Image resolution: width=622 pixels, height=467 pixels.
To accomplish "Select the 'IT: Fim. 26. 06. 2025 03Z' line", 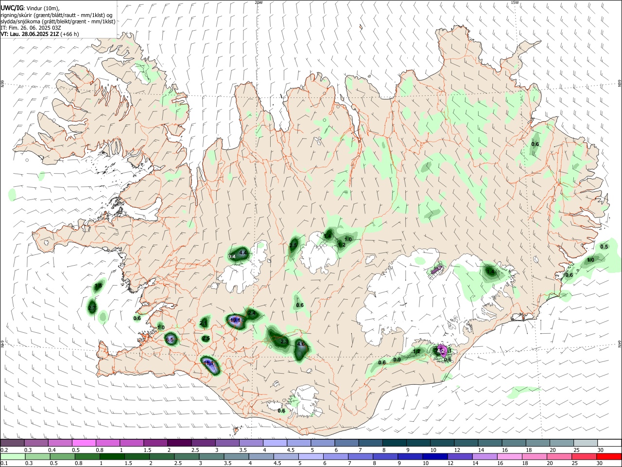I will (x=31, y=28).
